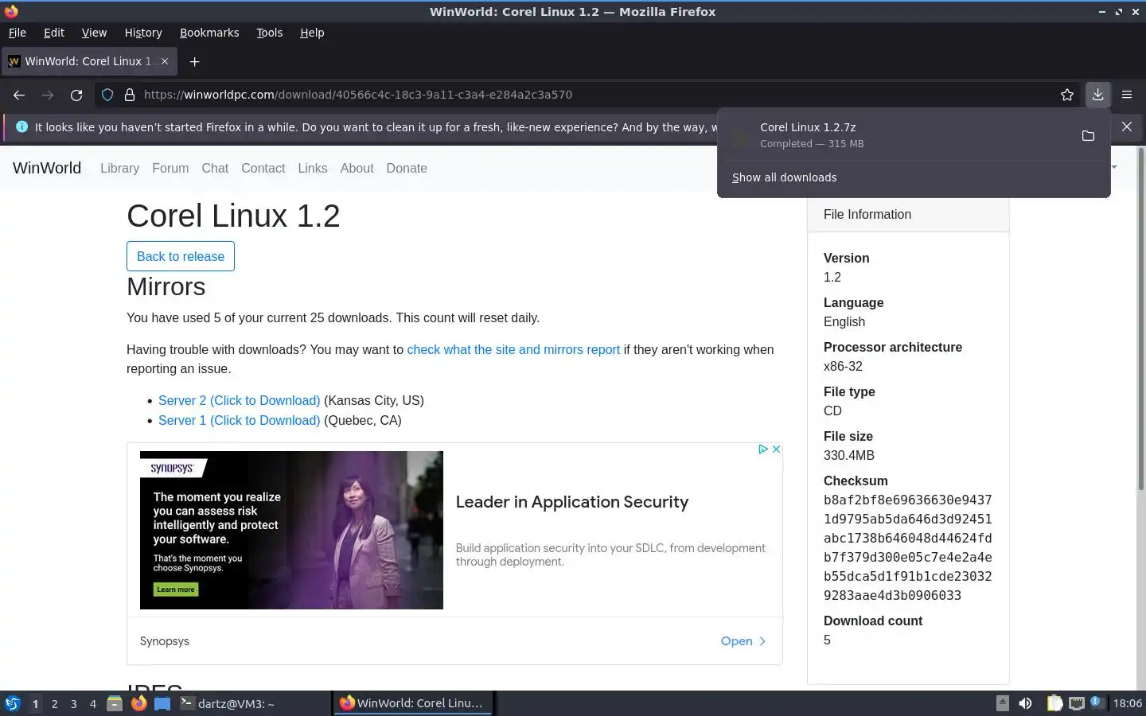The width and height of the screenshot is (1146, 716).
Task: Open the Chat nav link
Action: (x=215, y=168)
